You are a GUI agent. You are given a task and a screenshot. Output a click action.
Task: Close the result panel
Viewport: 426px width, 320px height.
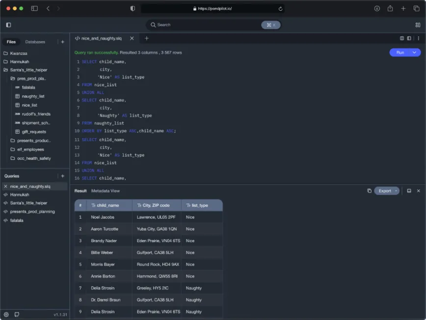[418, 191]
